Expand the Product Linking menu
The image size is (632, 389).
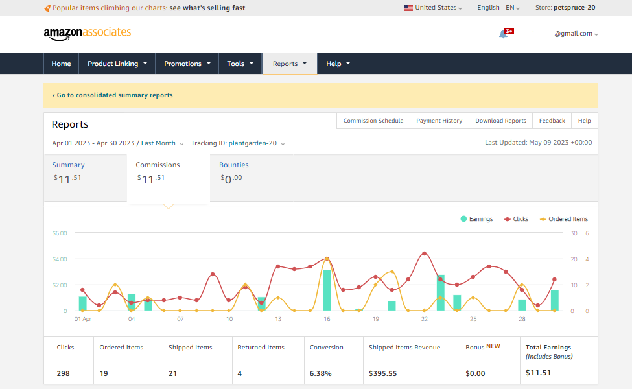click(x=117, y=64)
